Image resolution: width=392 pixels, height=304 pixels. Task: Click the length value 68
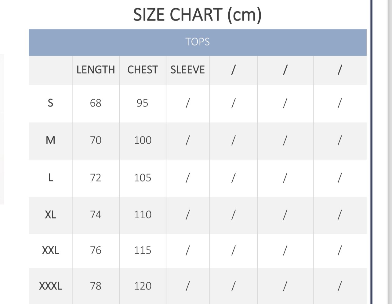pos(96,103)
